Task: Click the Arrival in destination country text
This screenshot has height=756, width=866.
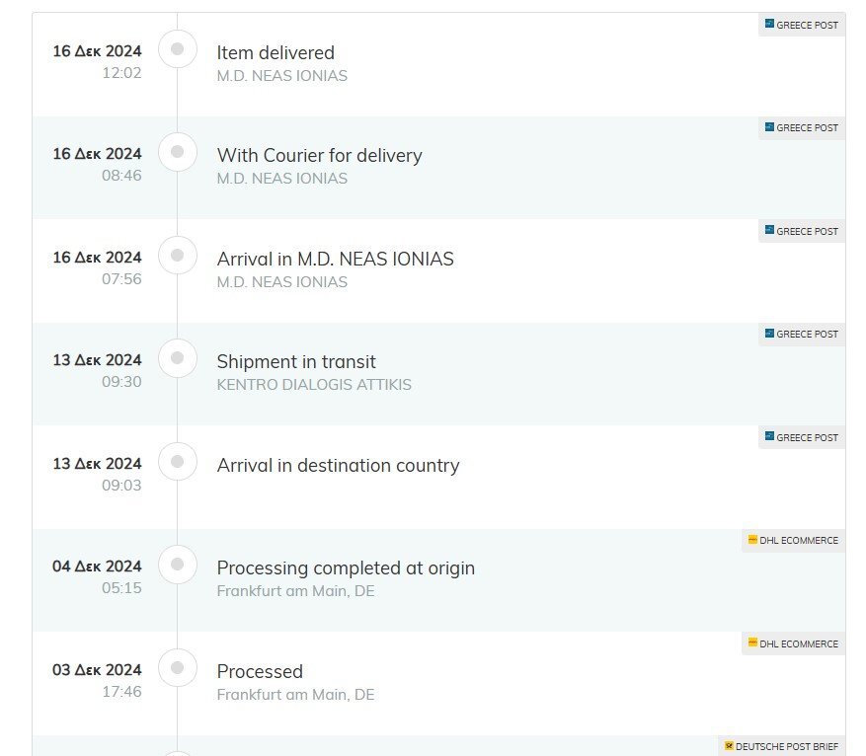Action: click(x=338, y=466)
